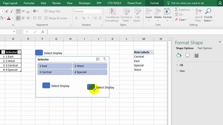Open the Page Layout tab

[x=10, y=3]
